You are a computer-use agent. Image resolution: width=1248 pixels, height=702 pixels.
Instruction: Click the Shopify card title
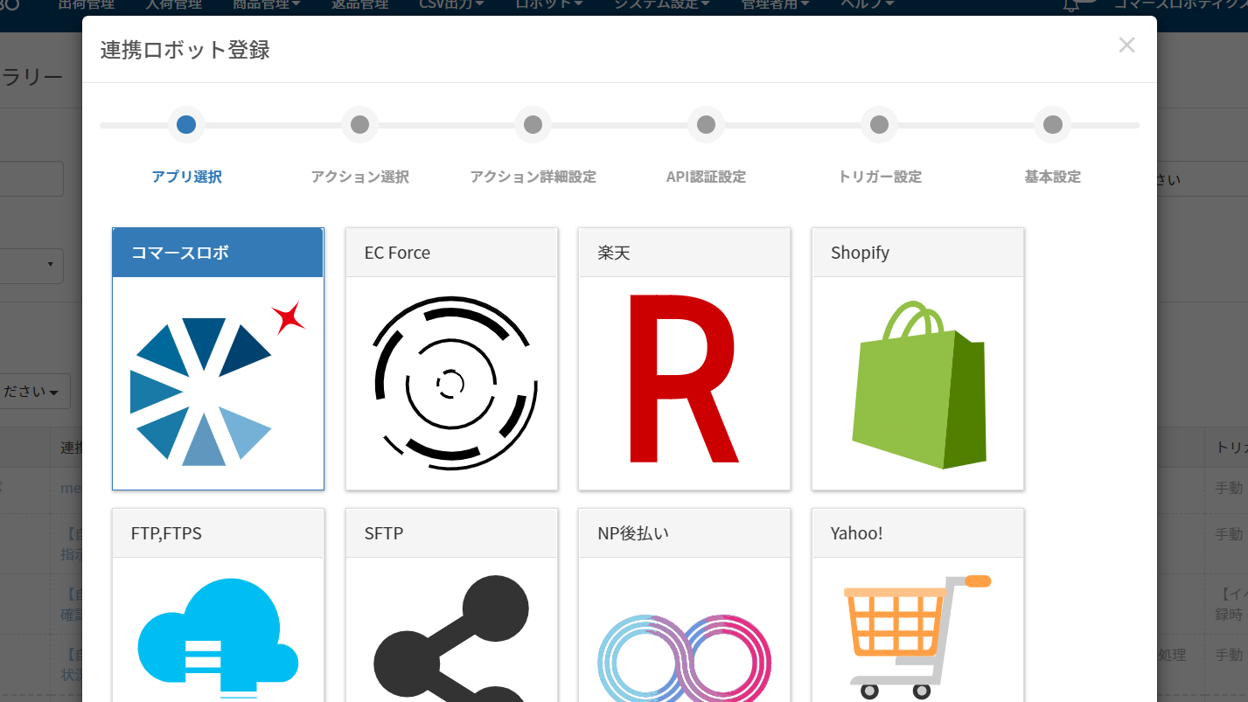coord(860,253)
